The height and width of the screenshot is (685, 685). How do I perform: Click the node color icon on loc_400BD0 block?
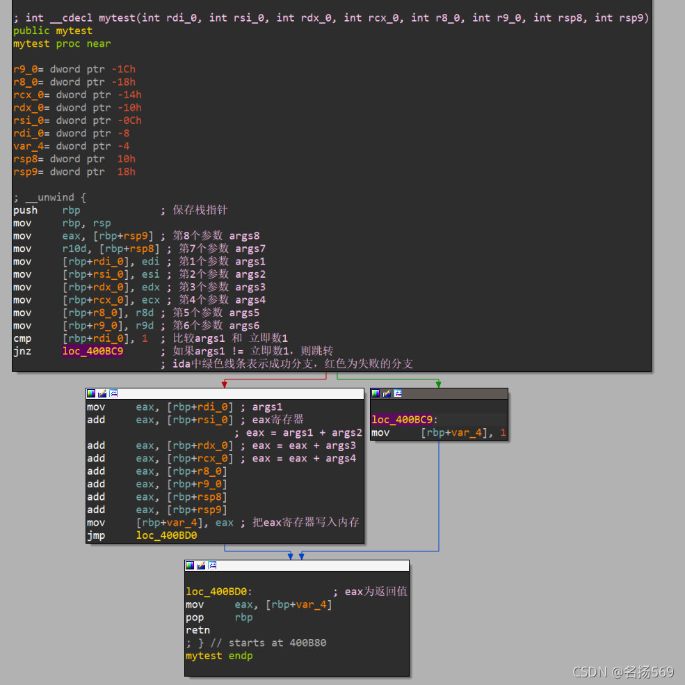tap(190, 565)
